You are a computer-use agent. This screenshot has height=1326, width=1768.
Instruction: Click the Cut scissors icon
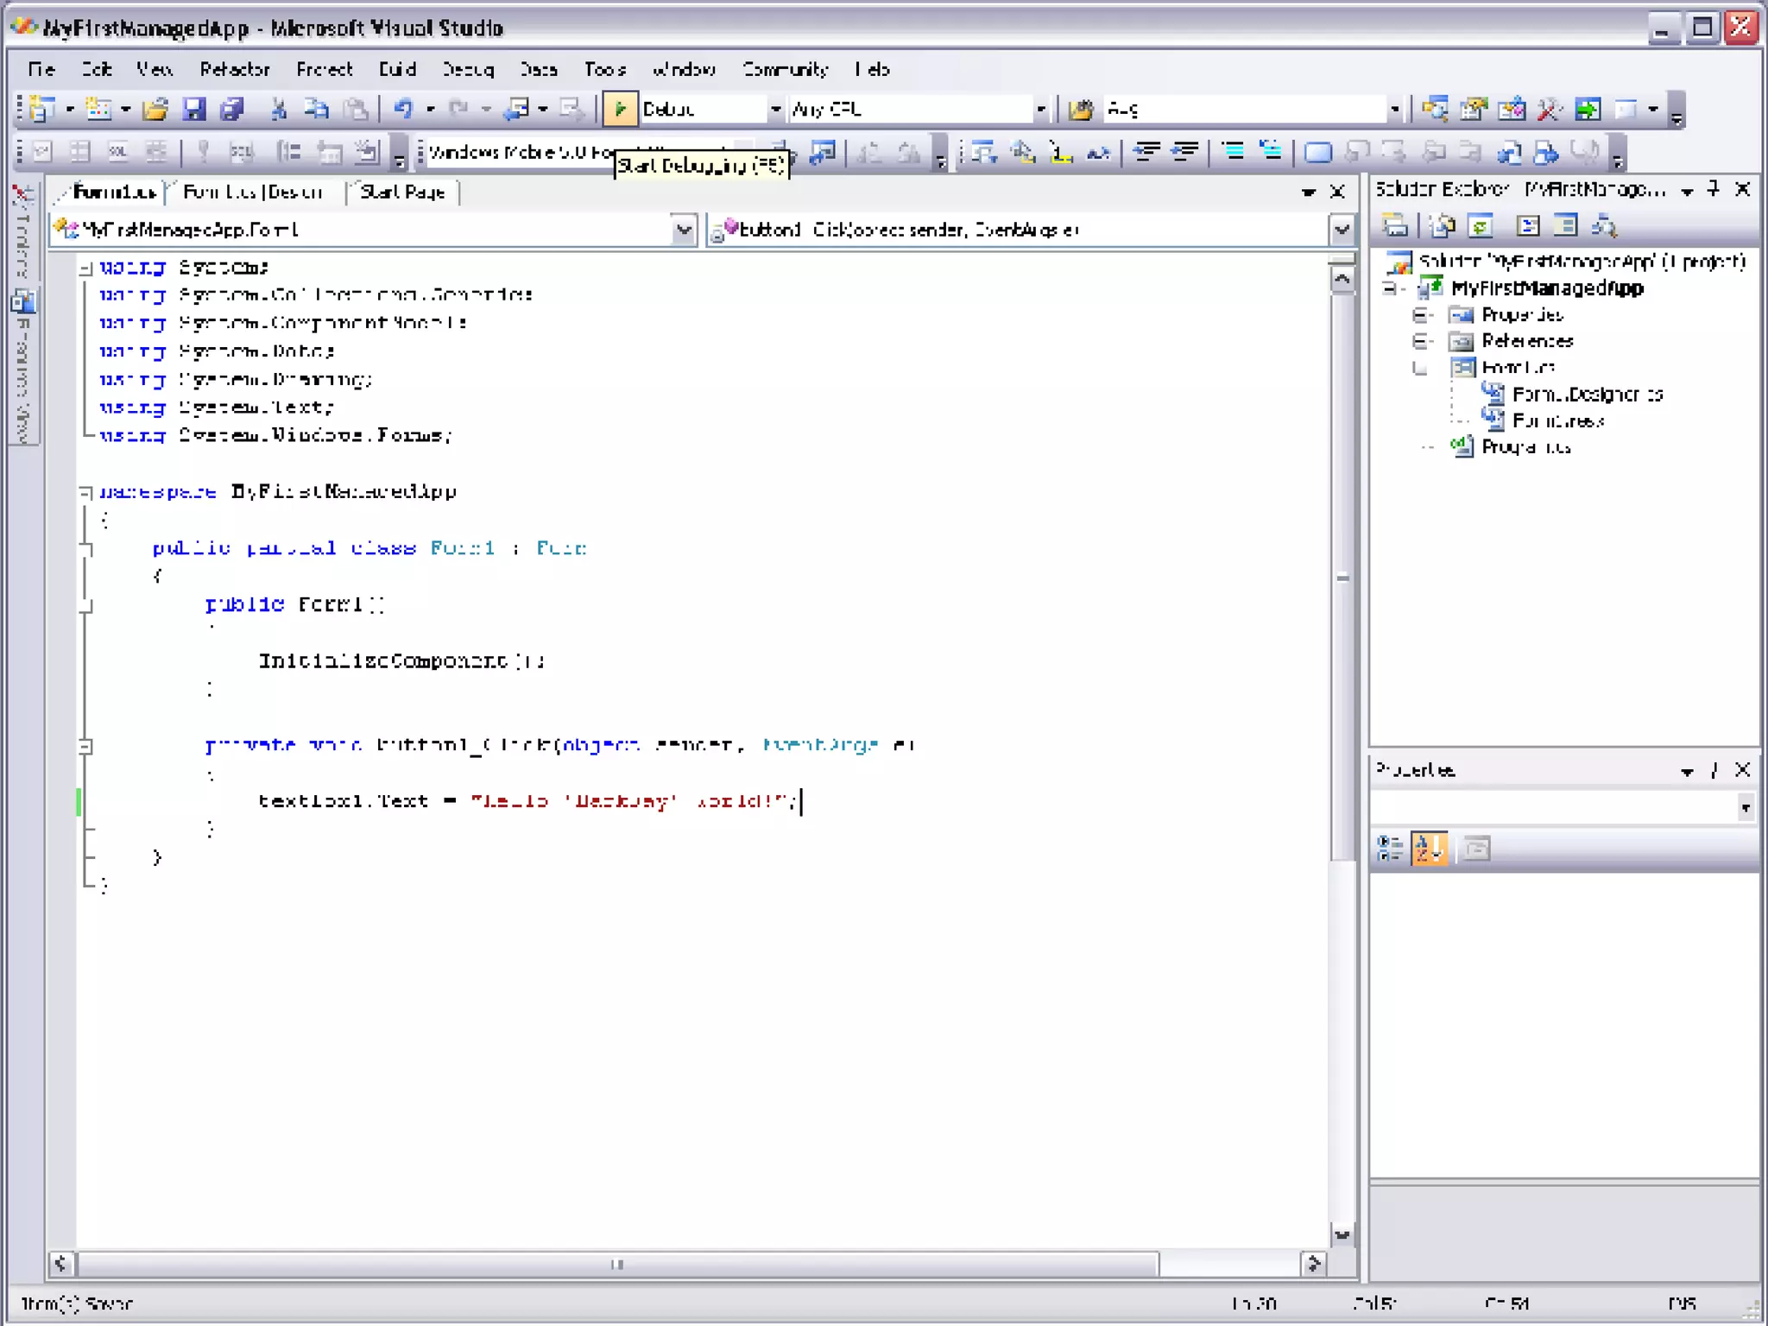(x=278, y=110)
